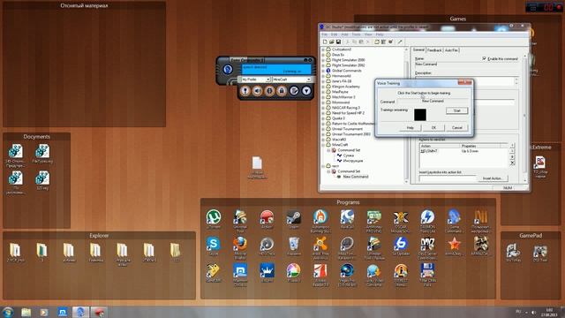Image resolution: width=565 pixels, height=318 pixels.
Task: Open the MineCraft dropdown in Game Commander widget
Action: [292, 79]
